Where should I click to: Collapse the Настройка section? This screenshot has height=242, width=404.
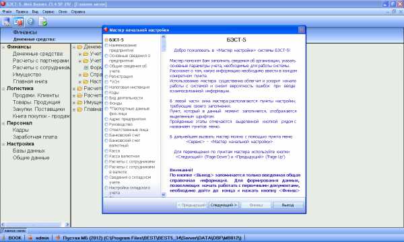click(x=3, y=144)
